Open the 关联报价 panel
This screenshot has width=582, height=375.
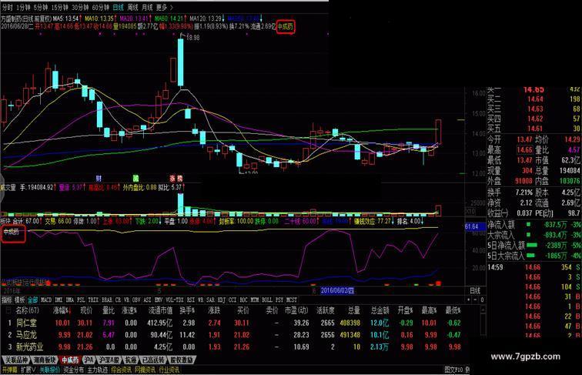click(49, 370)
